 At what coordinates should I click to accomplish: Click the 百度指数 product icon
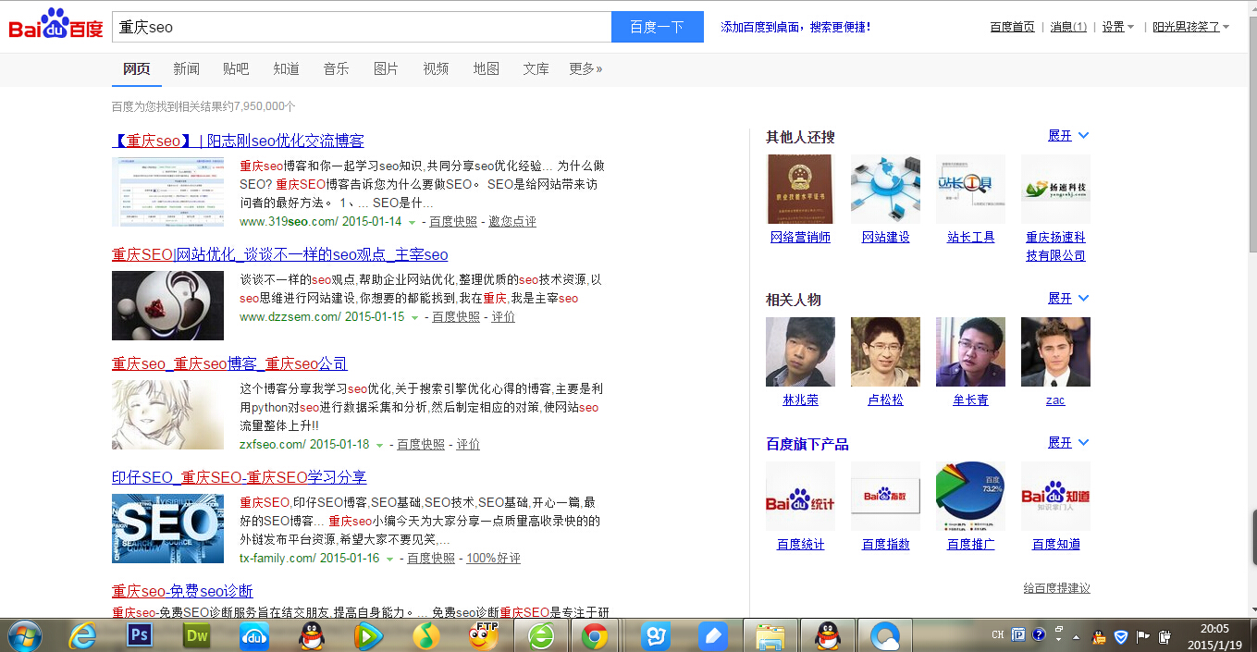[885, 496]
